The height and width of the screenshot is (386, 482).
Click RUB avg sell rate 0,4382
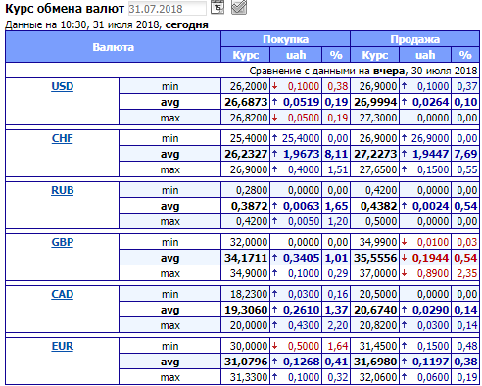point(378,206)
